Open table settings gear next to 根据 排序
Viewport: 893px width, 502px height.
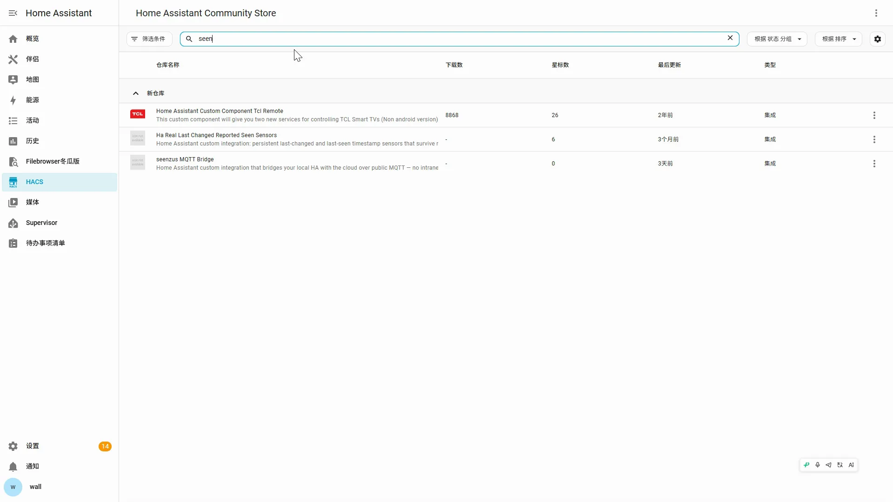point(878,39)
